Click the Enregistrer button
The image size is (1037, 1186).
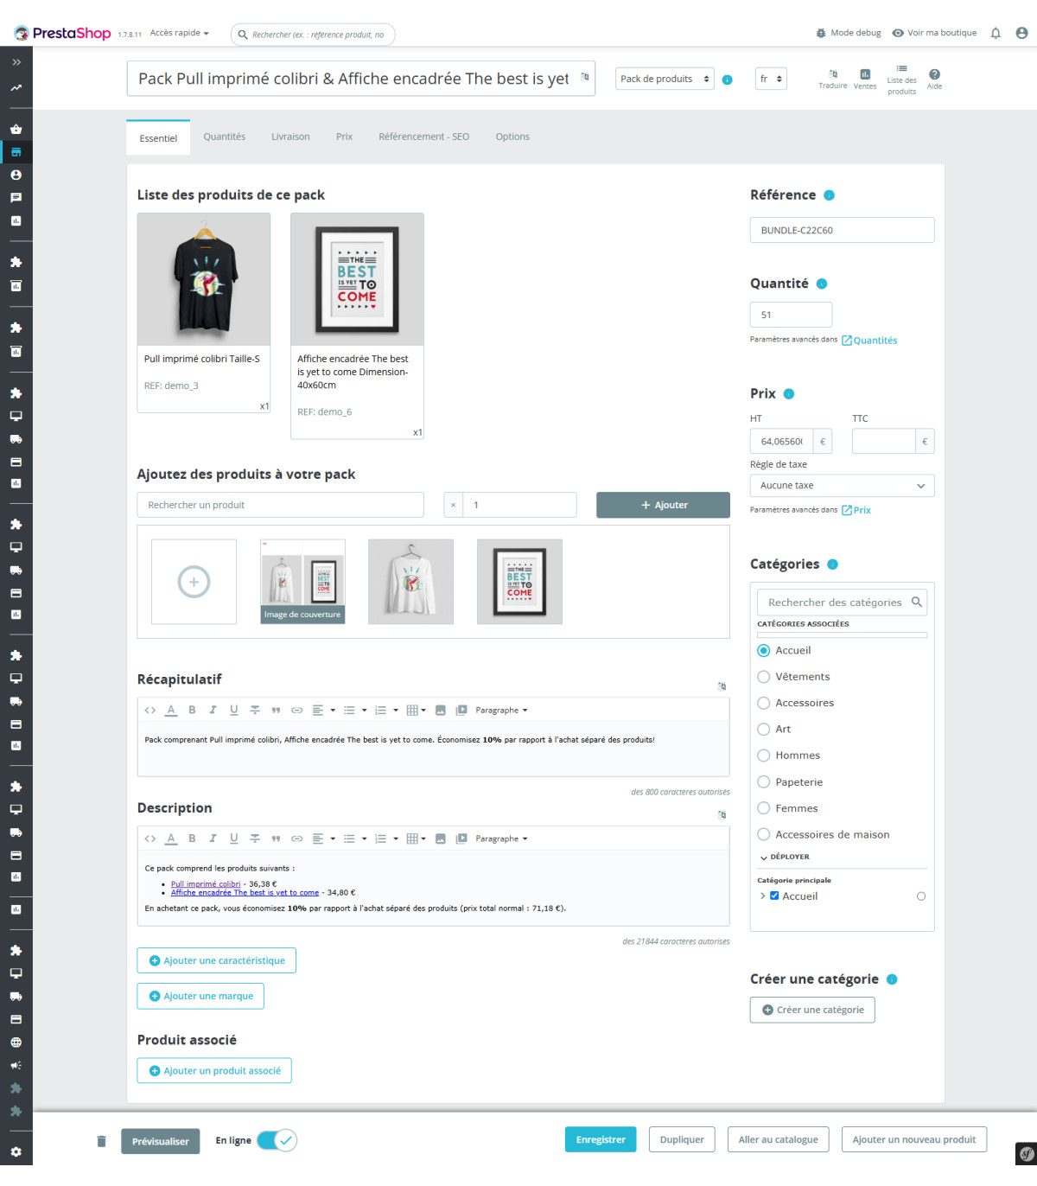601,1139
